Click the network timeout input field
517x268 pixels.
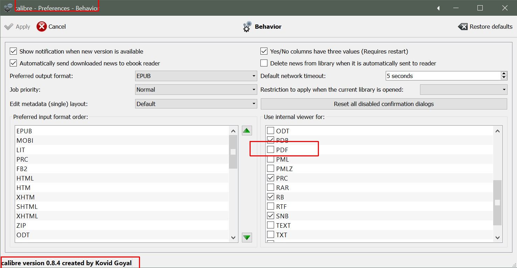(443, 76)
